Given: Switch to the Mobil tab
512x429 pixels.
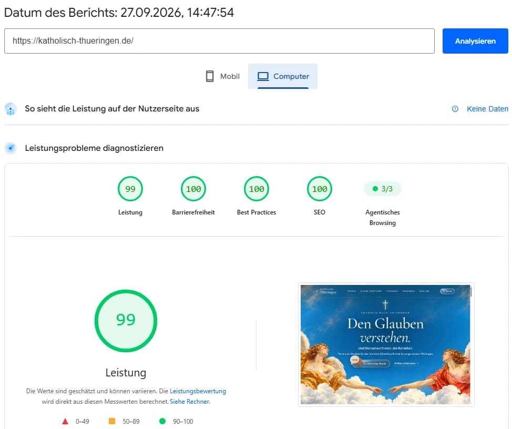Looking at the screenshot, I should pyautogui.click(x=223, y=76).
